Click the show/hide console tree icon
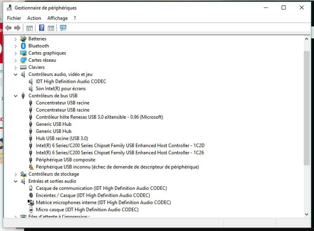 click(x=30, y=28)
